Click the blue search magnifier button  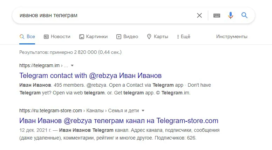click(x=244, y=15)
